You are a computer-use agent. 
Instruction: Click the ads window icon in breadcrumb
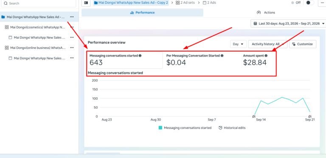click(205, 3)
